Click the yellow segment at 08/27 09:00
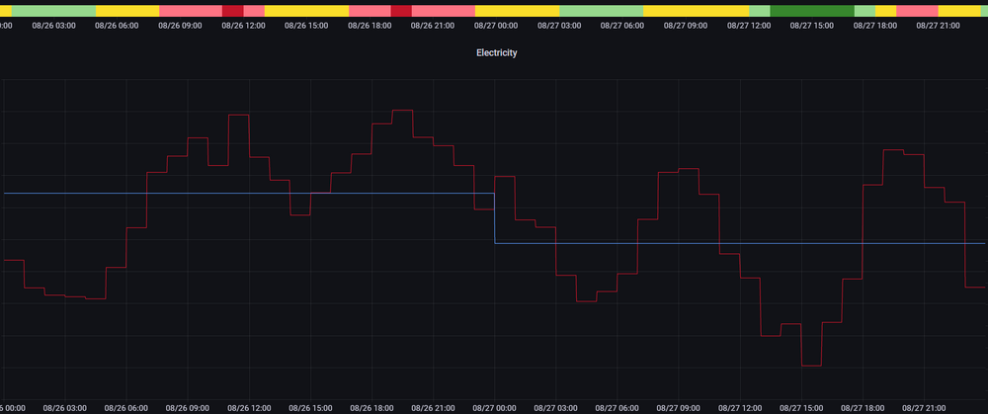This screenshot has width=988, height=414. click(696, 10)
